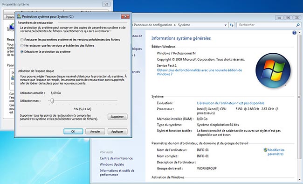Click the scrollbar up arrow in Système window
Viewport: 303px width, 184px height.
(x=299, y=33)
